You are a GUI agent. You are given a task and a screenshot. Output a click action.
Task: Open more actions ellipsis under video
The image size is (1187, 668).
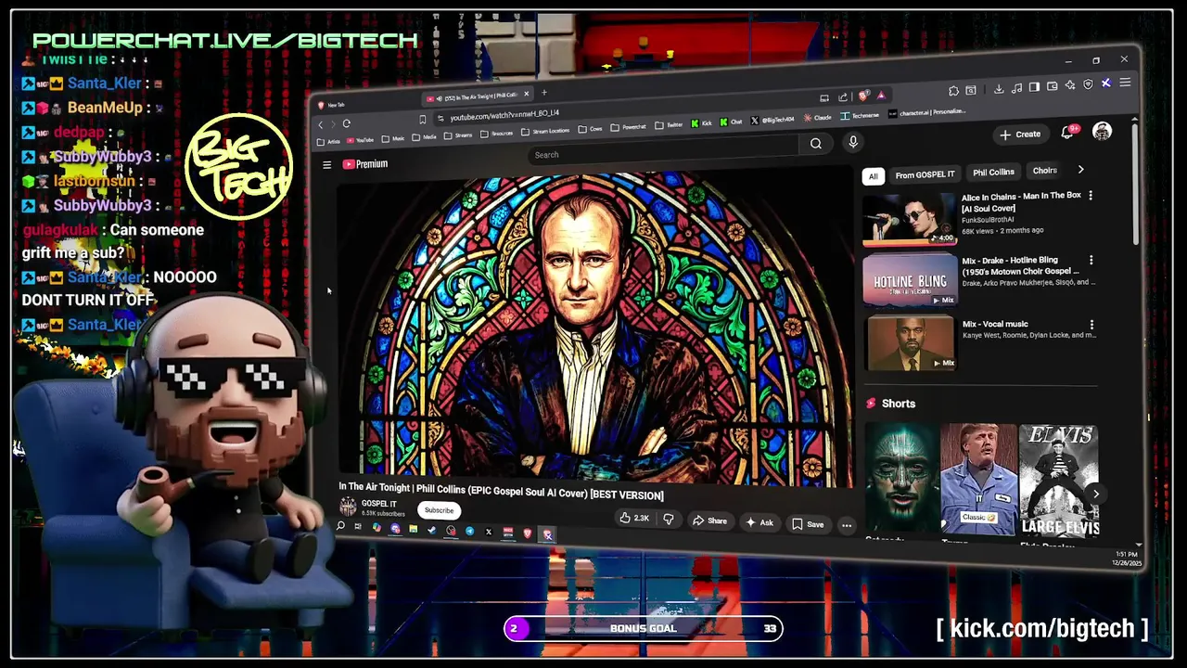coord(847,525)
